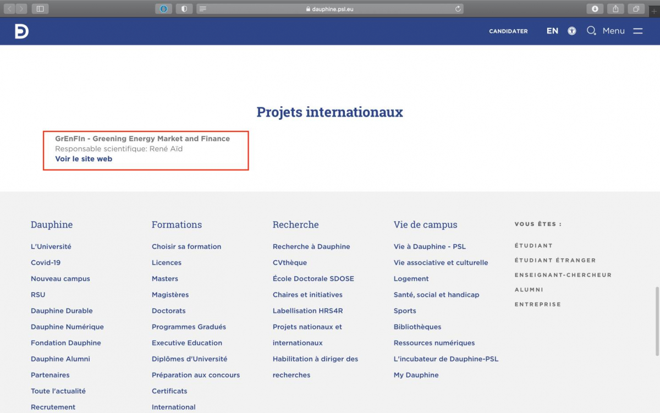Image resolution: width=660 pixels, height=413 pixels.
Task: Go forward with Safari forward arrow
Action: (21, 9)
